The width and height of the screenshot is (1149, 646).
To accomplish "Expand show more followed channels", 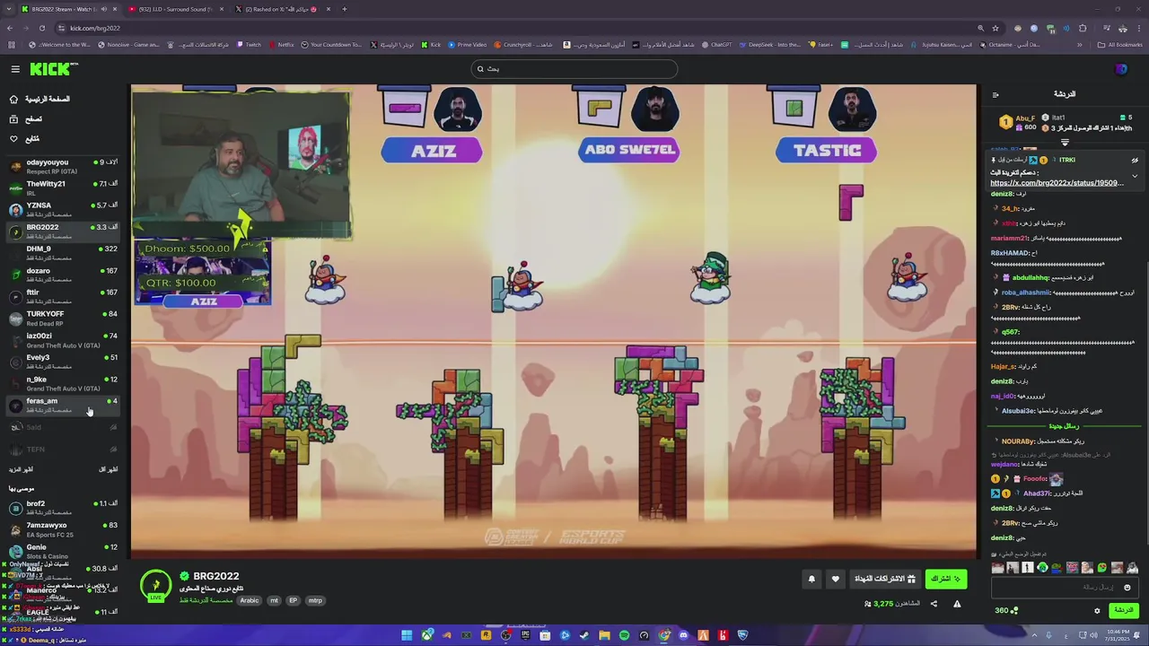I will pyautogui.click(x=22, y=469).
